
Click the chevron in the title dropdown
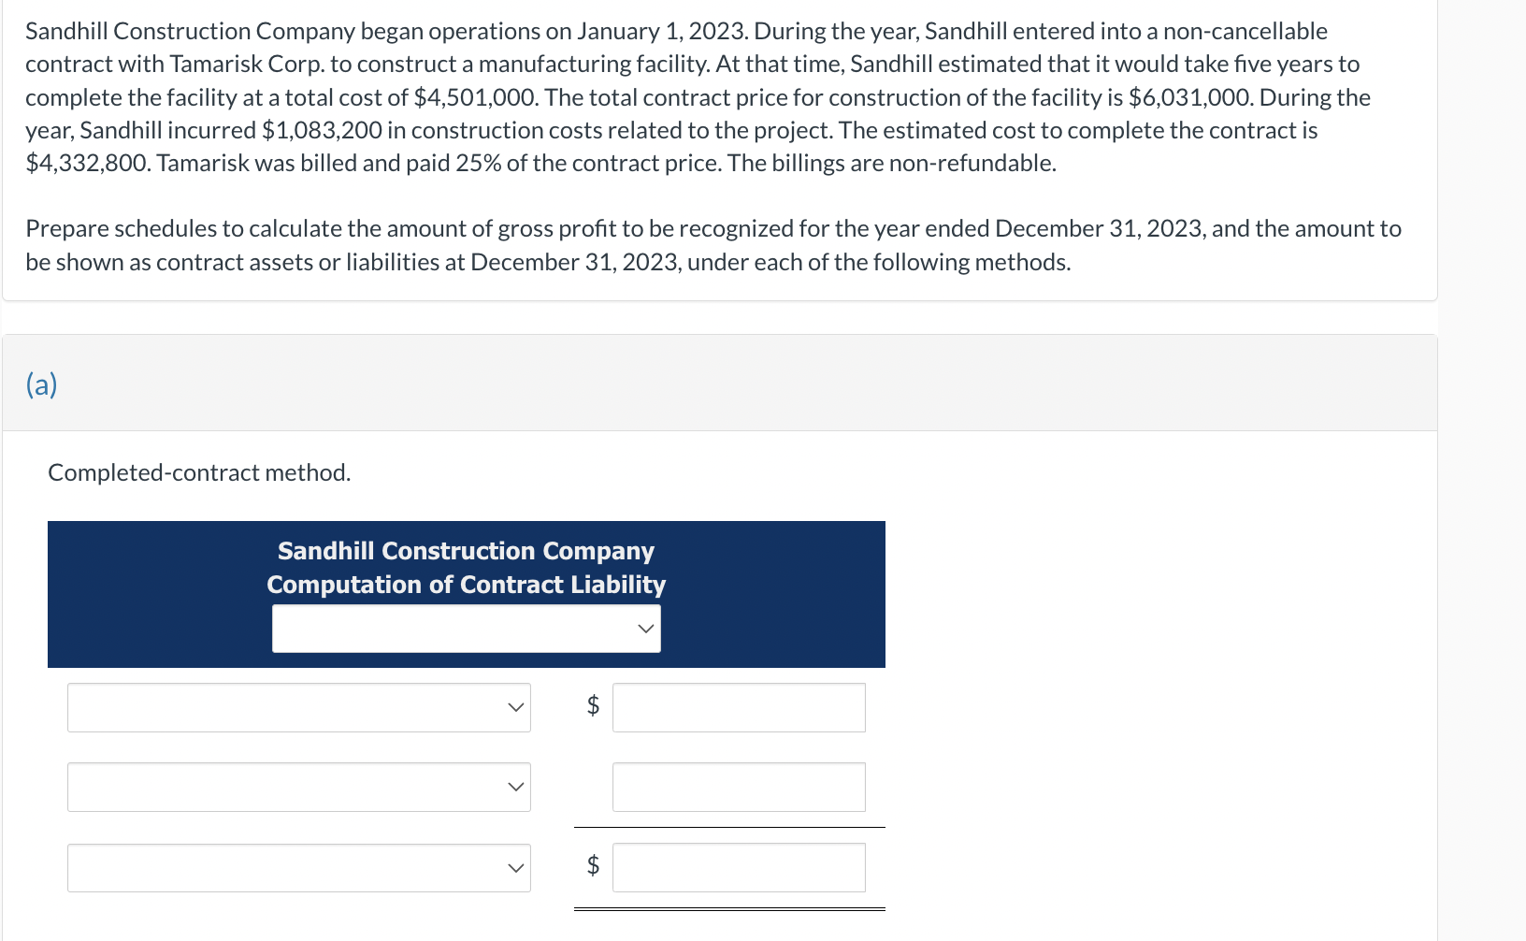(644, 628)
